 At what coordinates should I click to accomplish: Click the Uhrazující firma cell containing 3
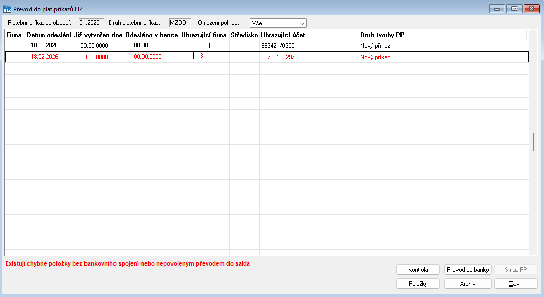pyautogui.click(x=204, y=56)
